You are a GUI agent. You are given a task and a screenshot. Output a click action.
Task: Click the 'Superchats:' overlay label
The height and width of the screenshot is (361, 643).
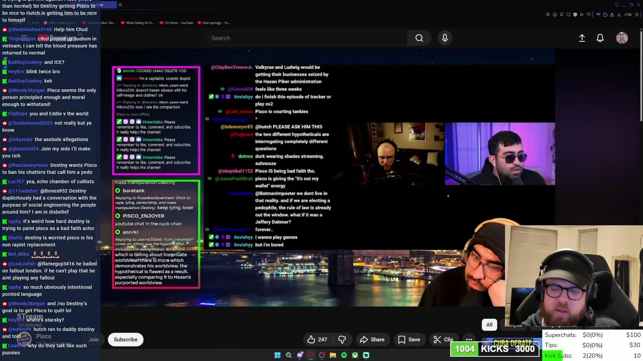561,335
